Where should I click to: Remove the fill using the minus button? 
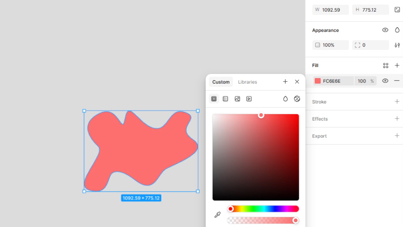click(397, 81)
